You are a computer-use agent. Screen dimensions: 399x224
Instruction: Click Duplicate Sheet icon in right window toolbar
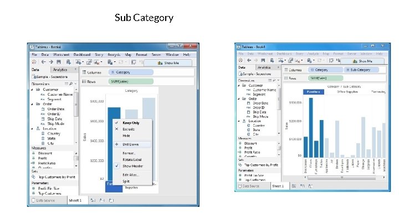tap(290, 60)
